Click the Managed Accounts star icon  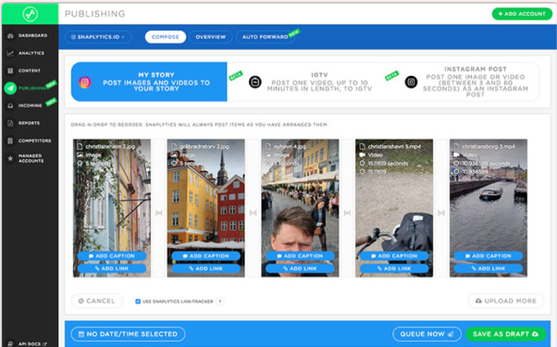(x=10, y=158)
